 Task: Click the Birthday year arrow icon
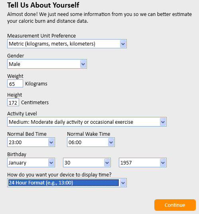pos(163,162)
